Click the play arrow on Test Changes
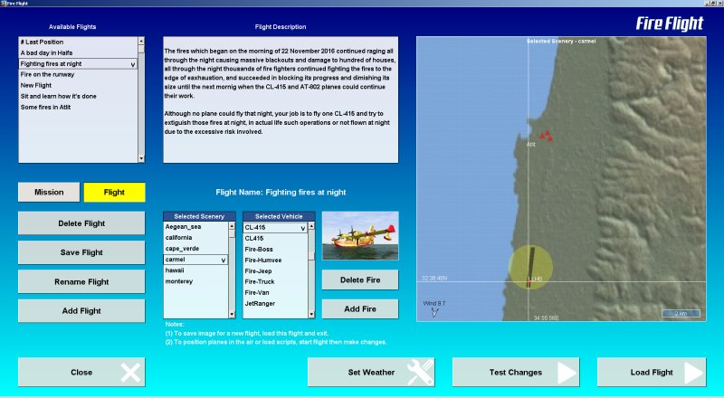Image resolution: width=724 pixels, height=398 pixels. pos(567,372)
